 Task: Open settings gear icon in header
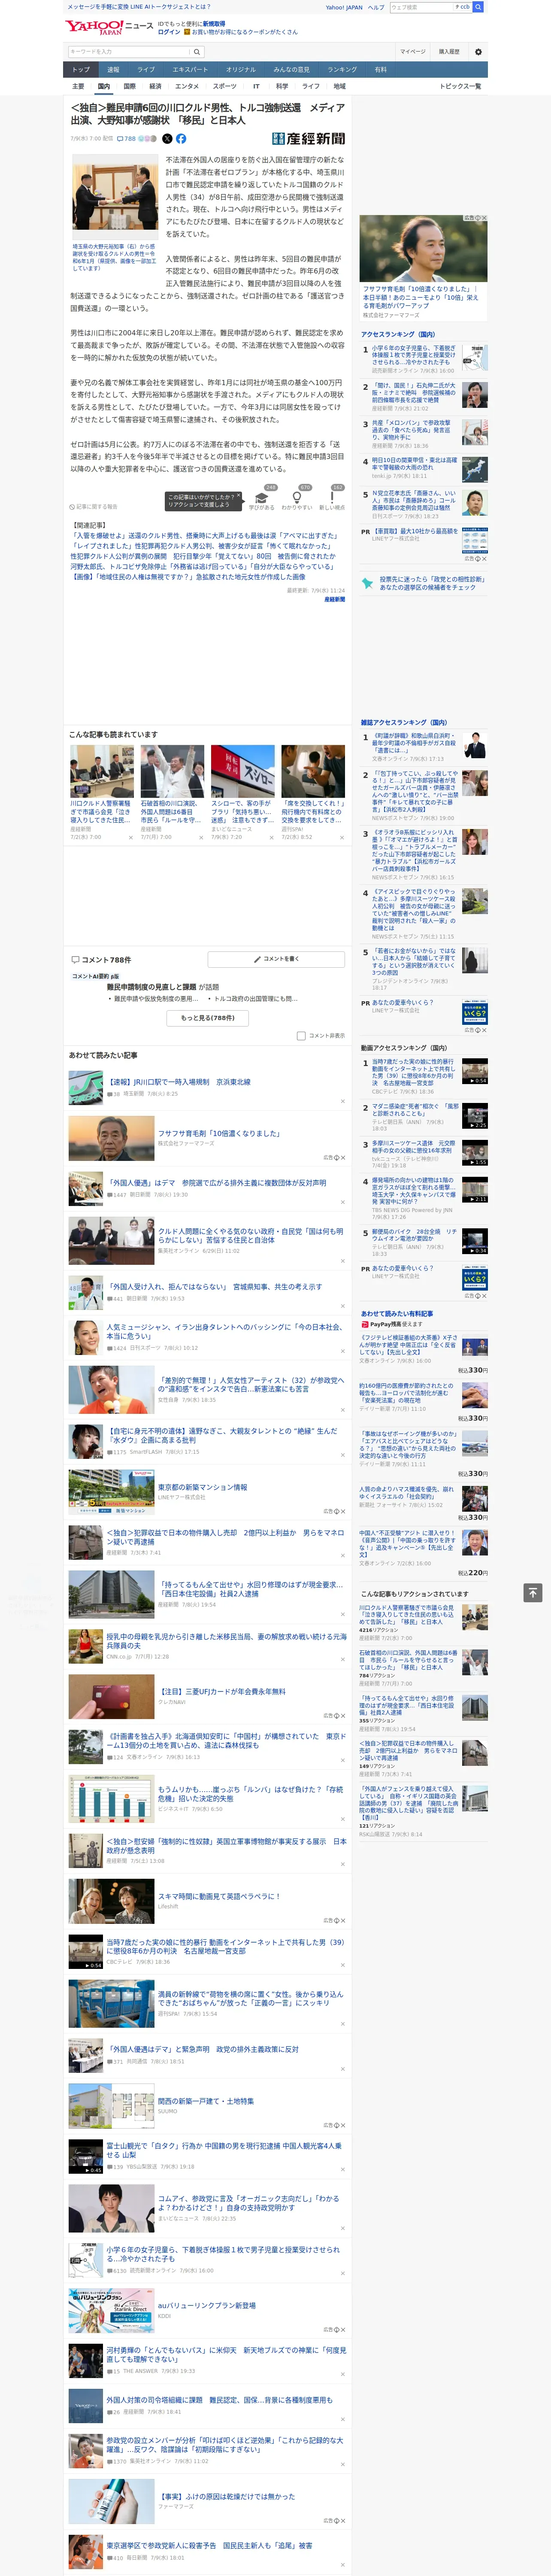point(478,52)
